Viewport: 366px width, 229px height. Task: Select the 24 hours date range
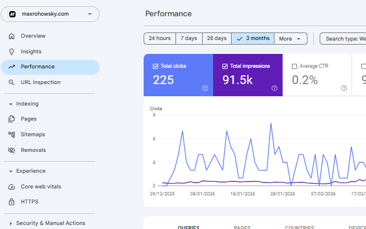tap(160, 39)
